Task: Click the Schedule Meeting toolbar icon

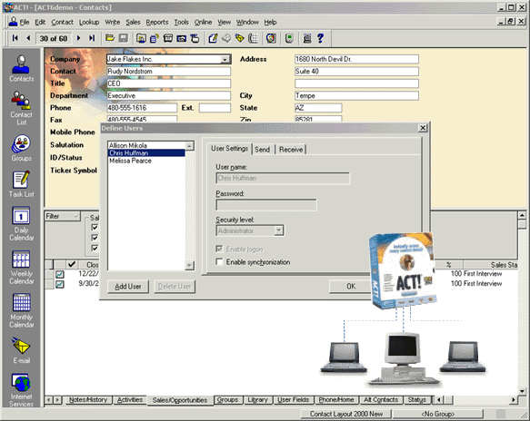Action: [x=182, y=38]
